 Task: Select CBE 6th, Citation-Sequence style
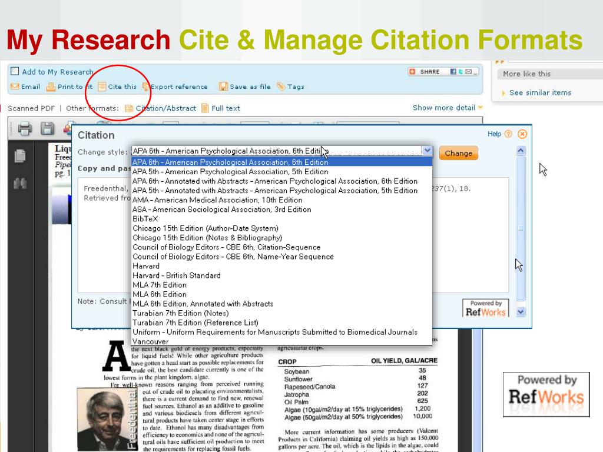[282, 247]
